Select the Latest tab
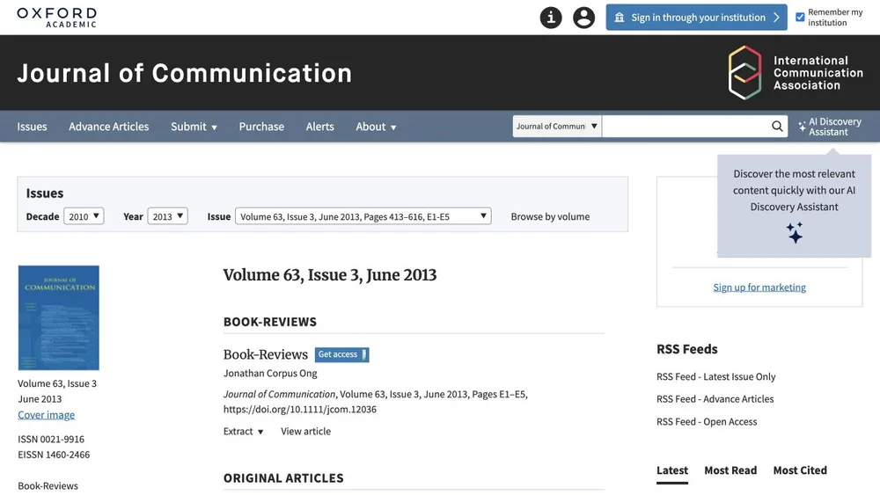The width and height of the screenshot is (880, 495). click(672, 470)
